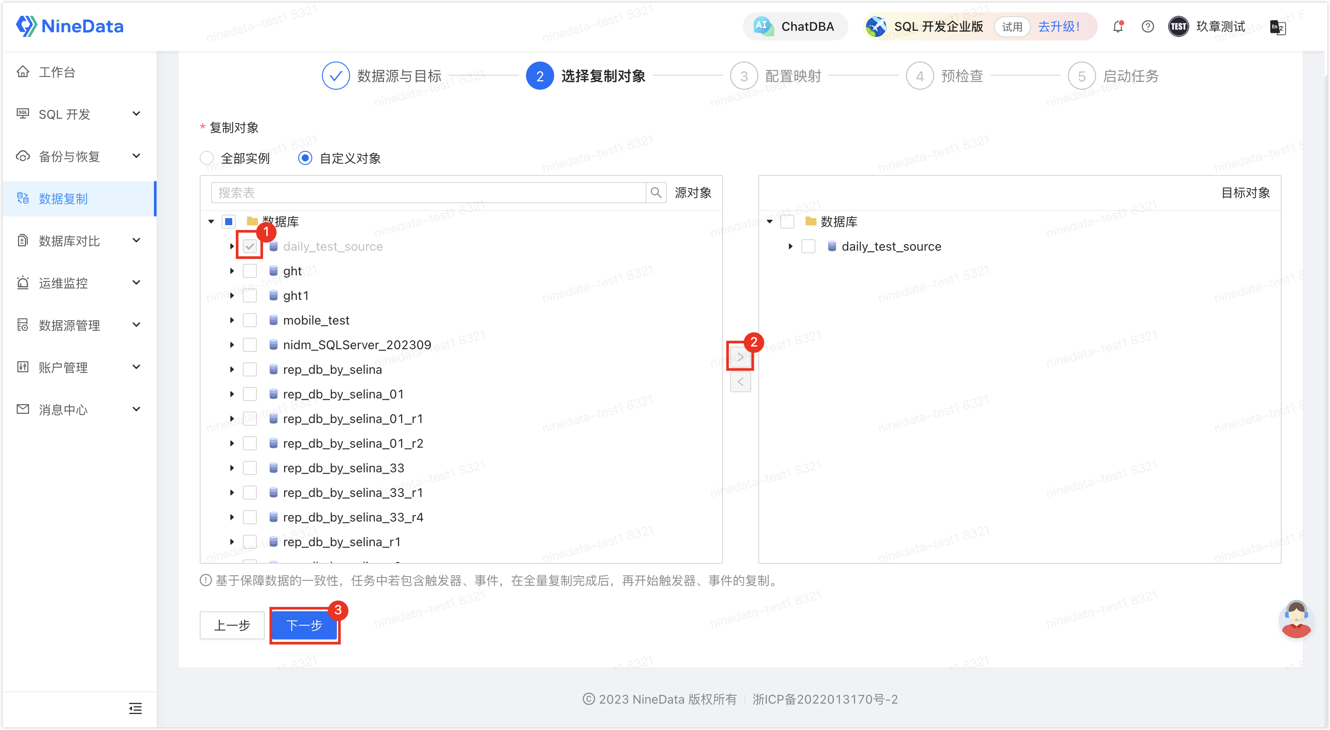Viewport: 1330px width, 730px height.
Task: Click the NineData logo
Action: [x=69, y=26]
